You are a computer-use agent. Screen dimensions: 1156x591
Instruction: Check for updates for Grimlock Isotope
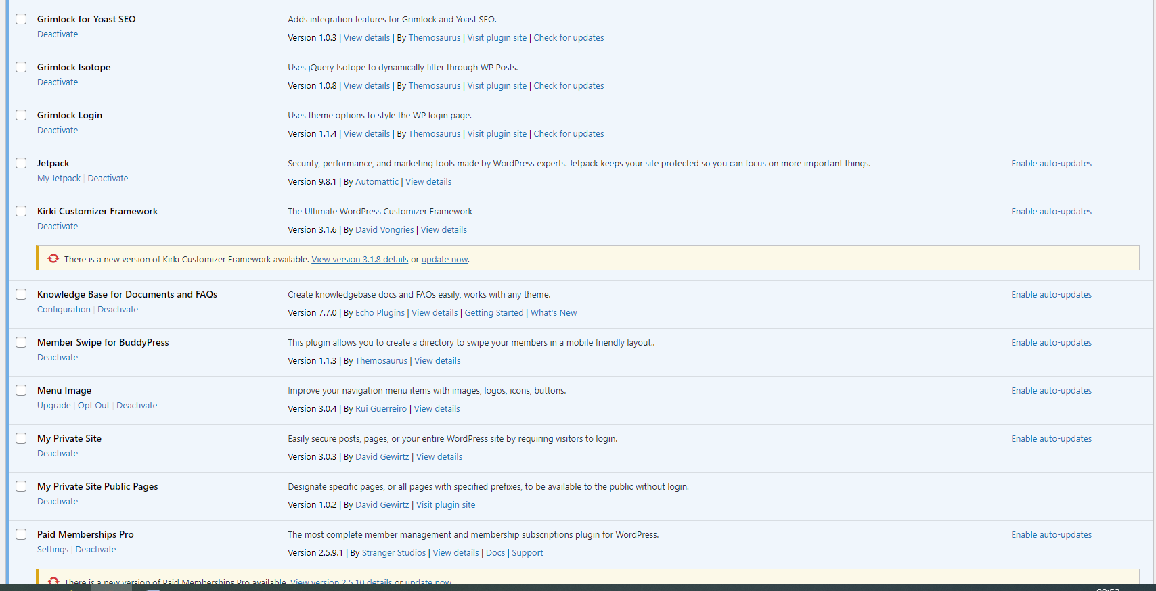[x=569, y=86]
